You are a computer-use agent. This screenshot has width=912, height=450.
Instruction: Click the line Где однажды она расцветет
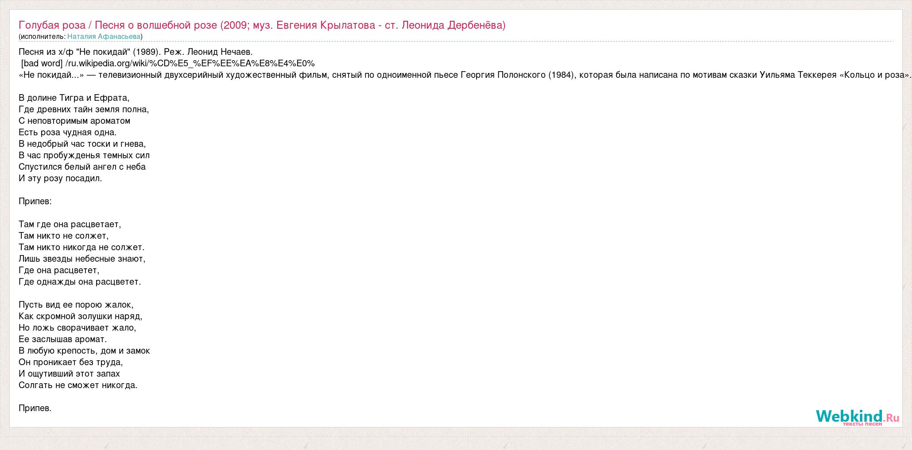80,282
